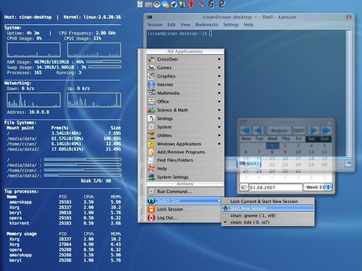
Task: Expand the Office submenu arrow
Action: pyautogui.click(x=219, y=102)
